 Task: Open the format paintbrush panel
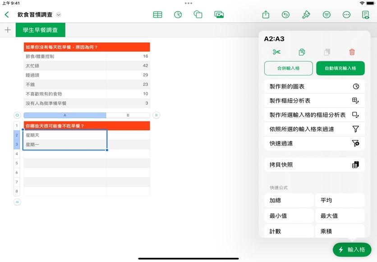point(306,14)
